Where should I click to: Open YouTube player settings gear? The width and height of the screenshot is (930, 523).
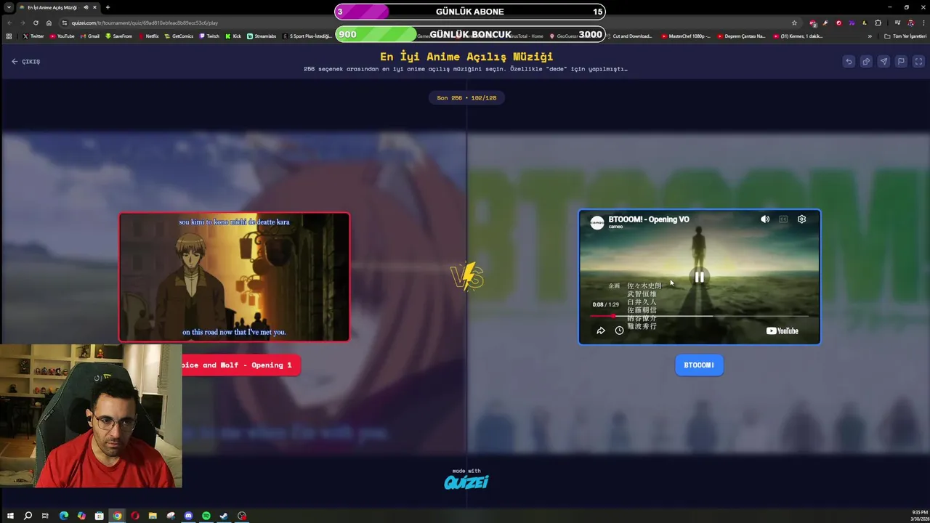coord(801,219)
